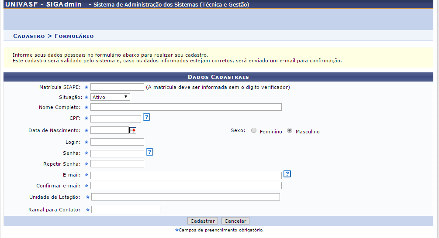This screenshot has width=439, height=238.
Task: Click the Confirmar e-mail field
Action: [x=186, y=186]
